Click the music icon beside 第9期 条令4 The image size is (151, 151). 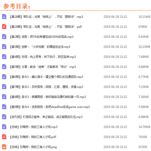pos(4,107)
